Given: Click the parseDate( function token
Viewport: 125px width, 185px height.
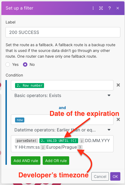Looking at the screenshot, I should (x=27, y=141).
